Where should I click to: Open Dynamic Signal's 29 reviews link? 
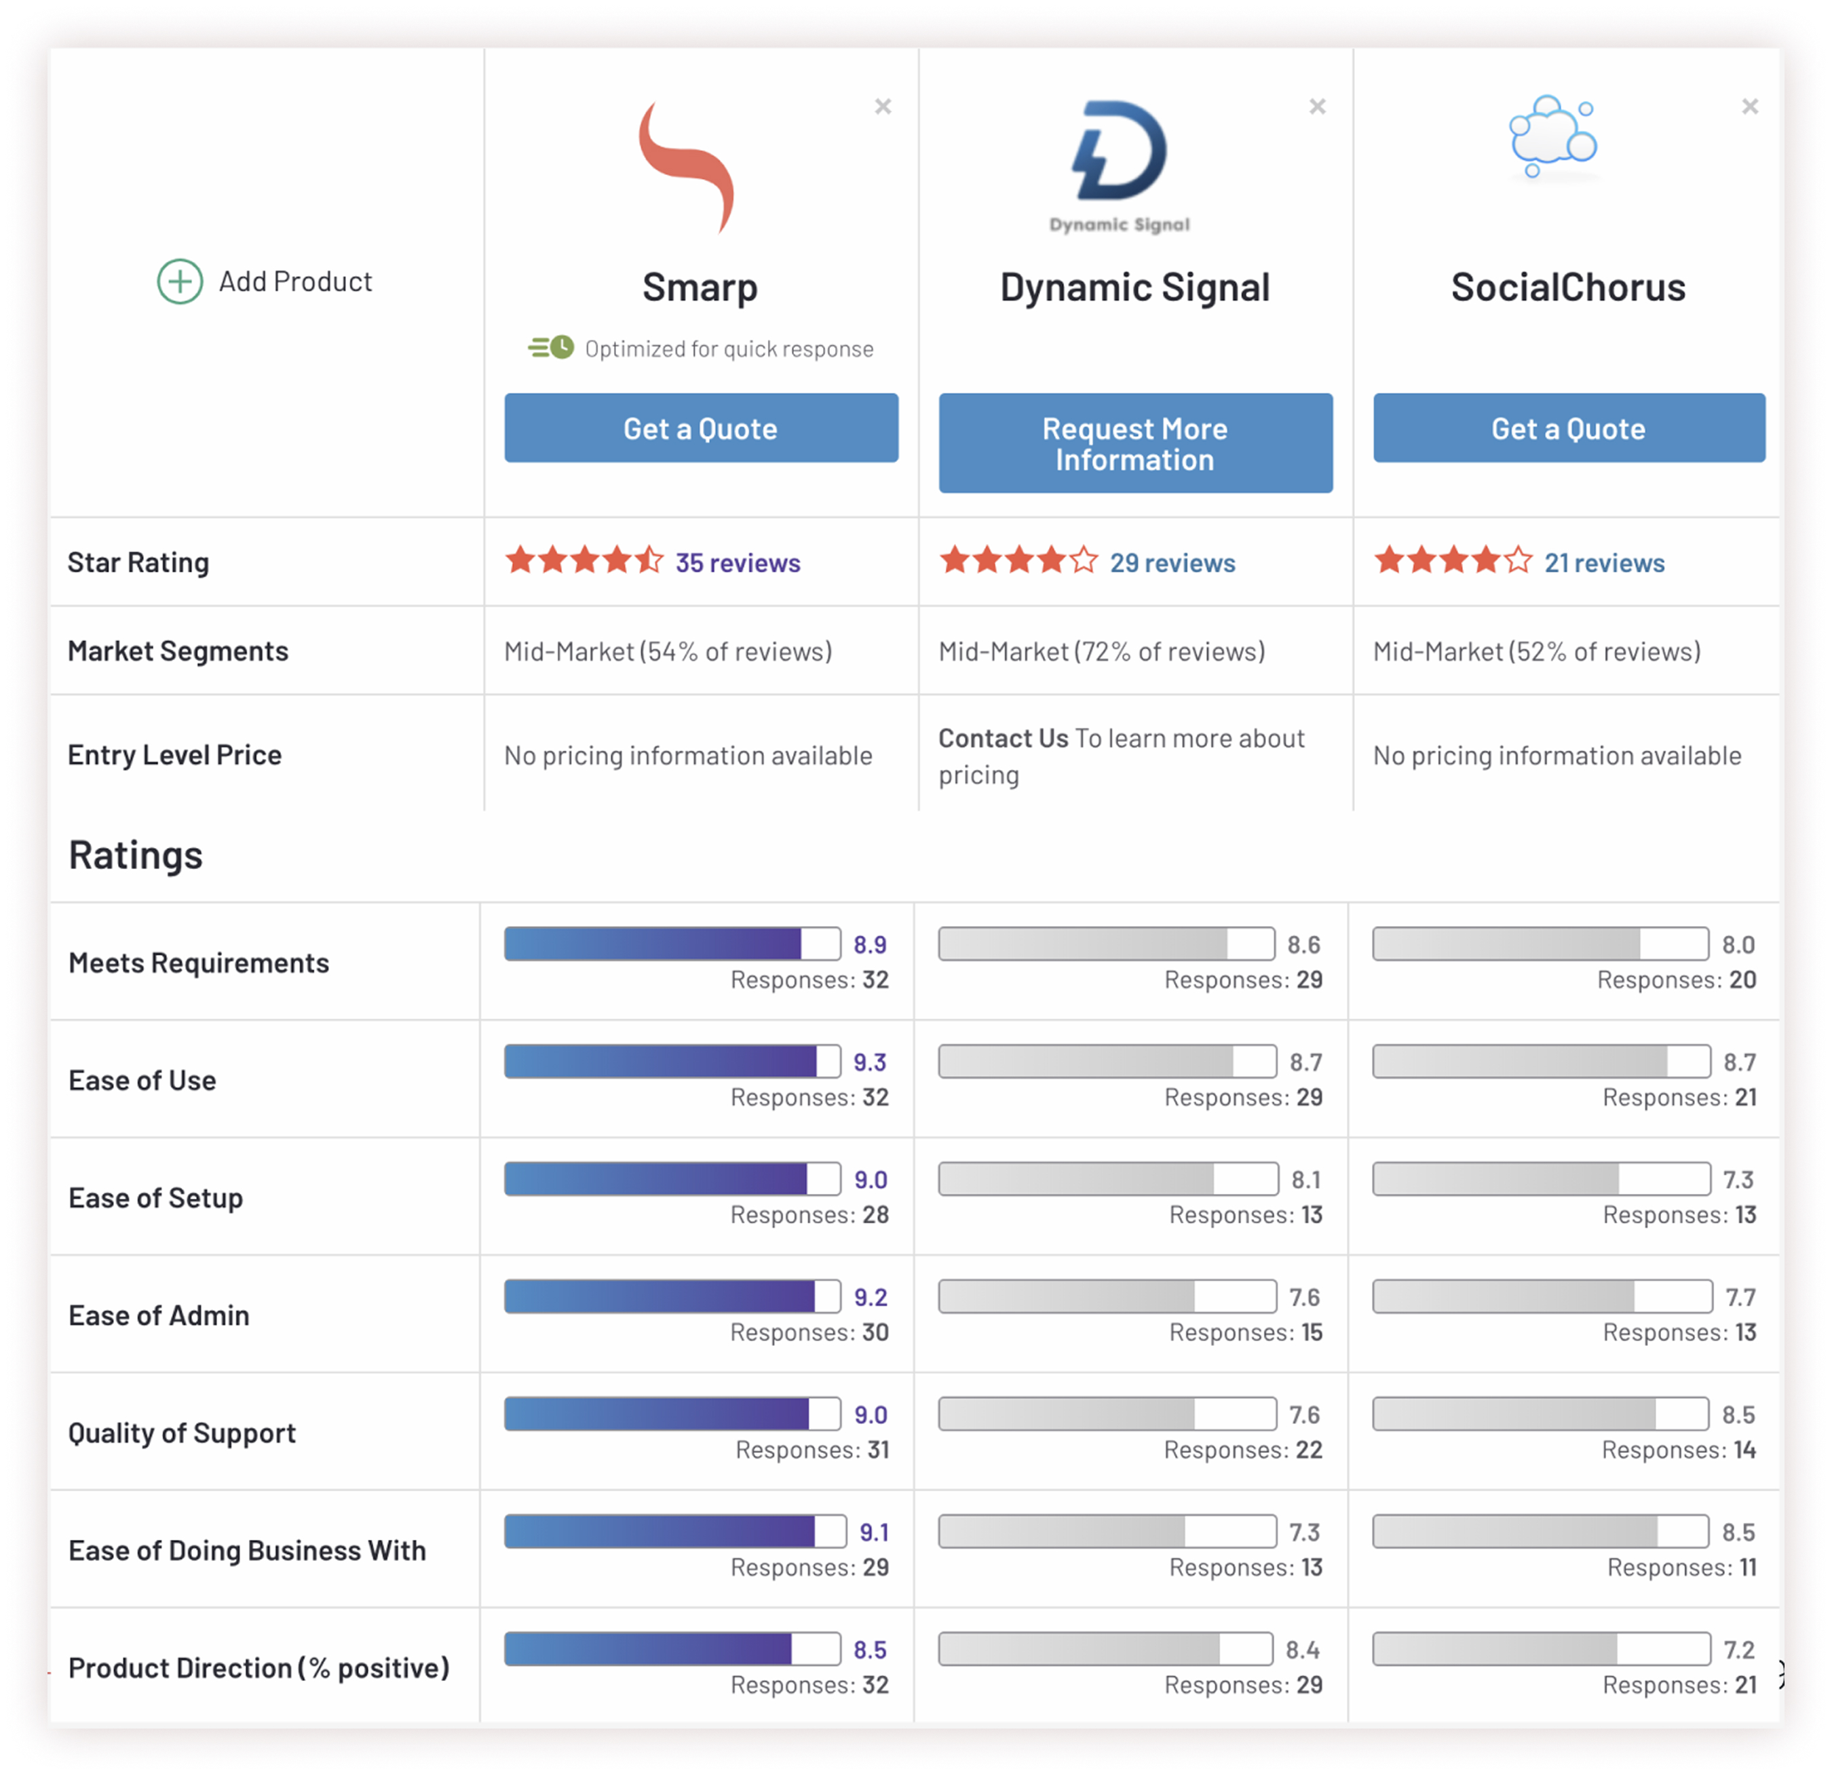pos(1173,562)
